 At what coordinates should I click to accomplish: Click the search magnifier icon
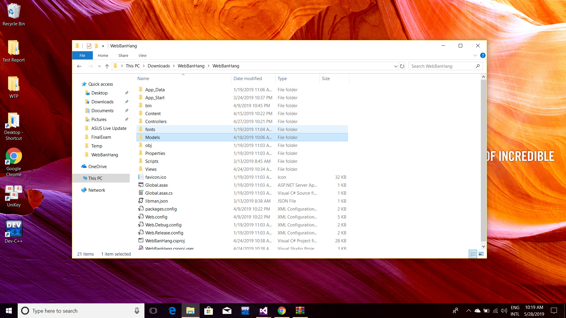[x=478, y=66]
